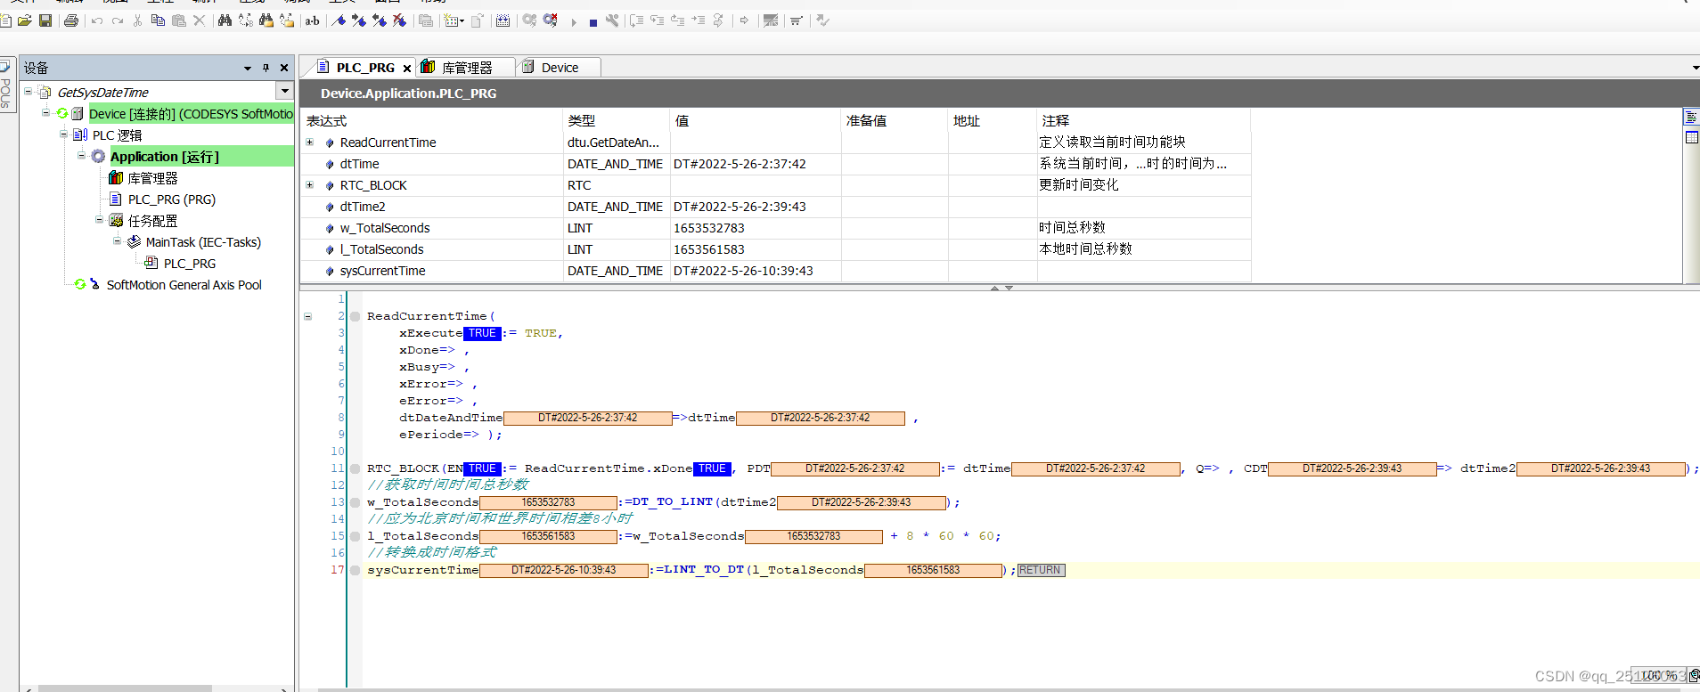
Task: Click the Run to Cursor debug icon
Action: point(698,20)
